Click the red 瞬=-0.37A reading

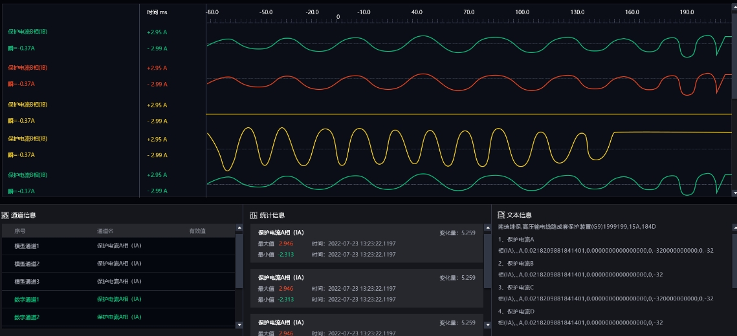[x=21, y=84]
